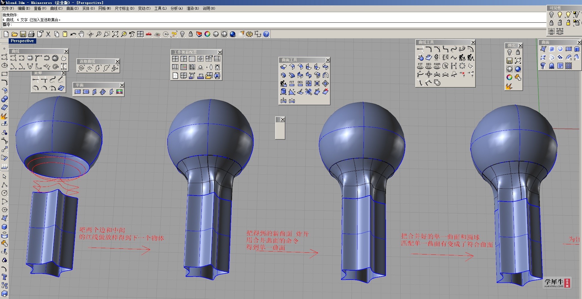The height and width of the screenshot is (299, 582).
Task: Select the Rotate view tool
Action: (x=90, y=34)
